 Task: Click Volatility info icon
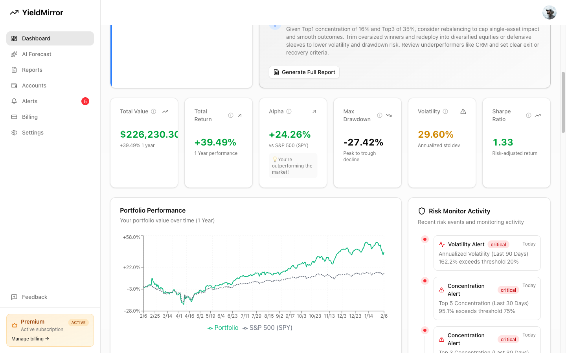point(445,111)
